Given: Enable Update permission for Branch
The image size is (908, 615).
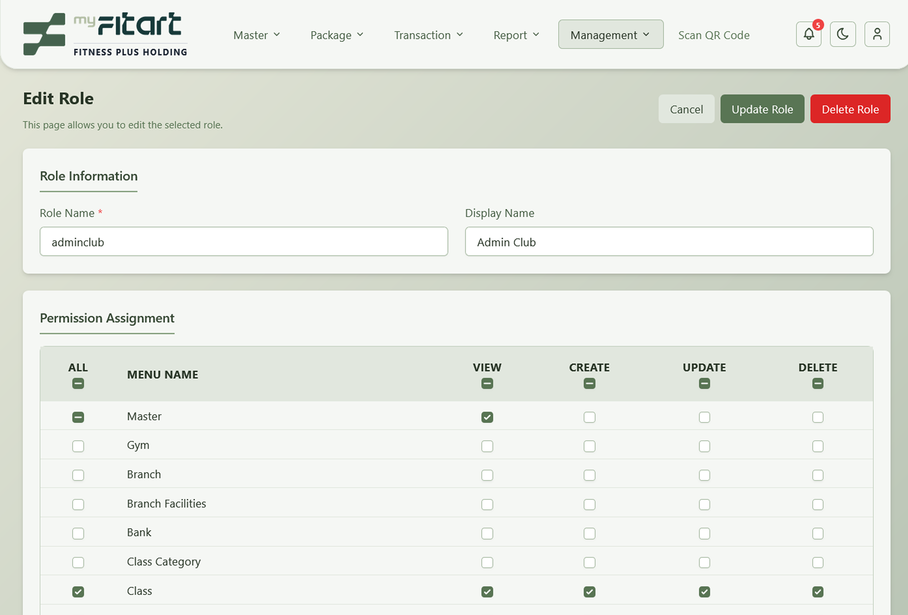Looking at the screenshot, I should [x=704, y=475].
